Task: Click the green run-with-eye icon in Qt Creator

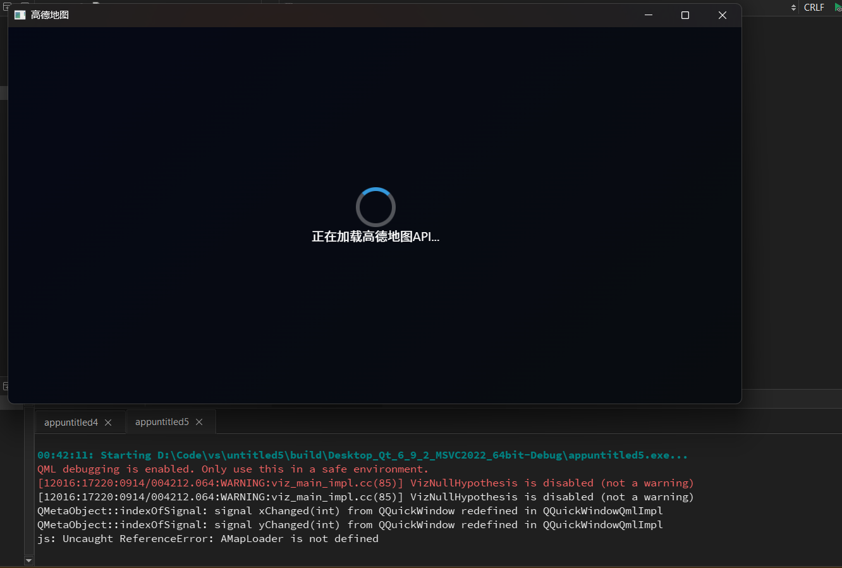Action: coord(838,8)
